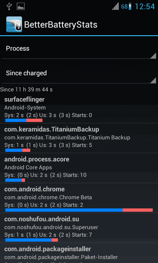Screen dimensions: 158x263
Task: Tap the Since 11 h 39 m 44 s label
Action: coord(26,89)
